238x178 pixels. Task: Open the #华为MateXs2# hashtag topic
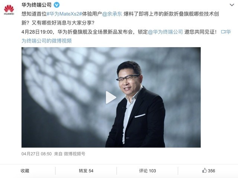pos(64,14)
